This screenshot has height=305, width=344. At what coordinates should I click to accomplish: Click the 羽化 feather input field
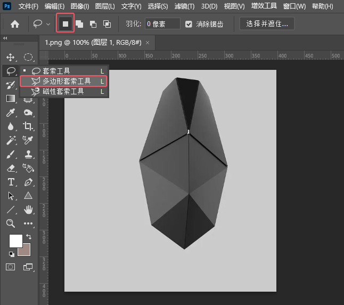pyautogui.click(x=162, y=25)
